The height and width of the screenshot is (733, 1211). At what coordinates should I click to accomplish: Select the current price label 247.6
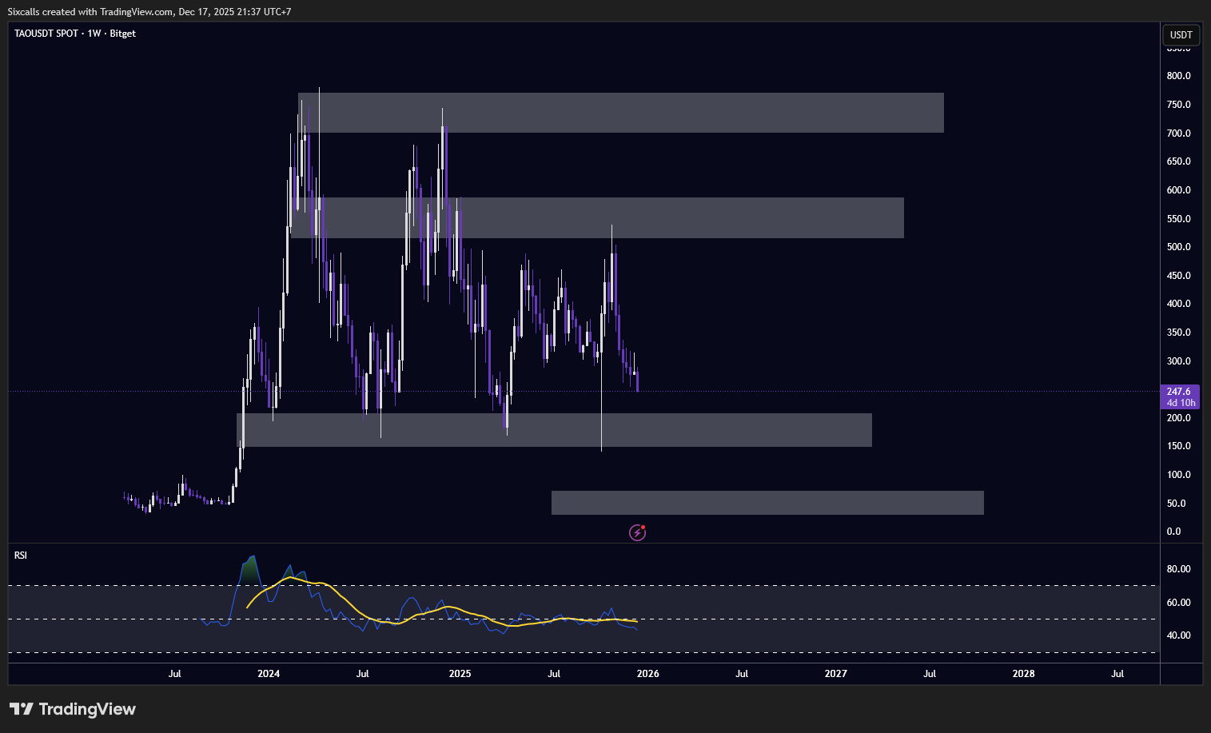pyautogui.click(x=1178, y=392)
